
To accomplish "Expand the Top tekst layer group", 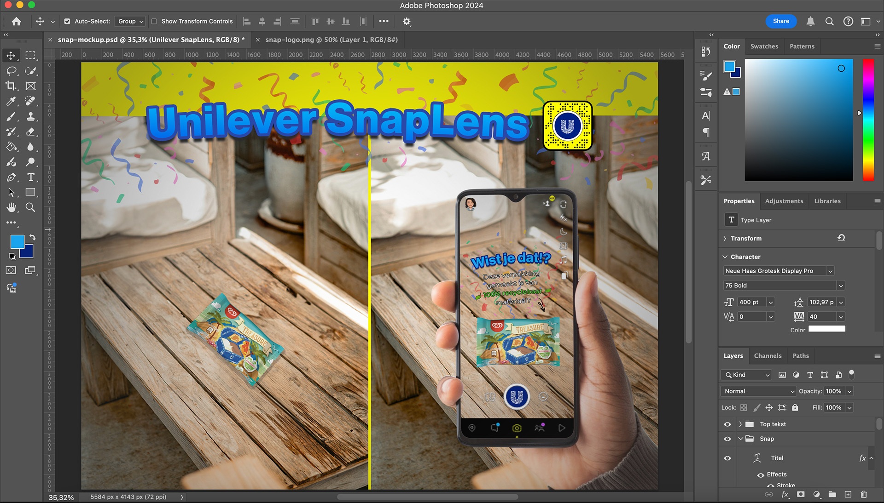I will click(x=740, y=424).
